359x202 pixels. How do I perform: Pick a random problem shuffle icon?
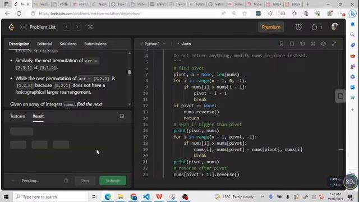coord(90,27)
